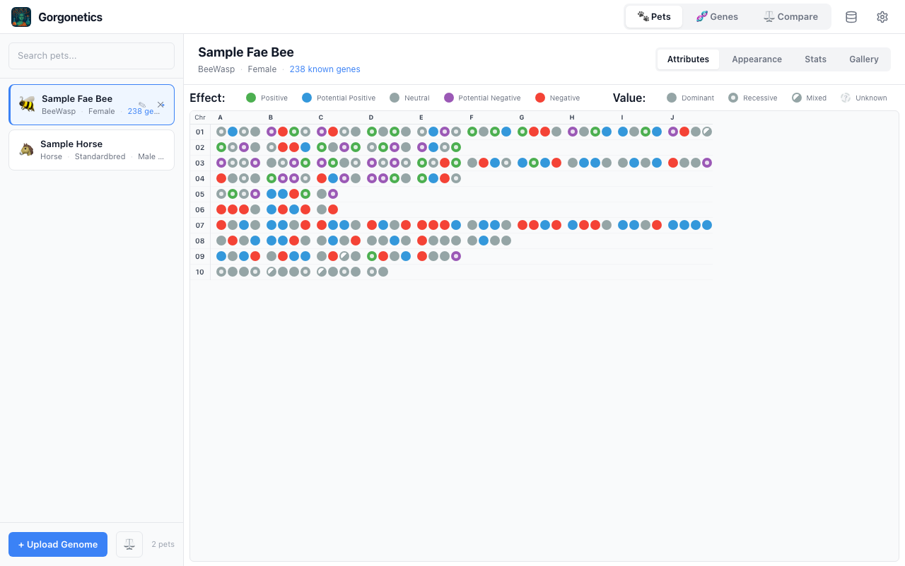This screenshot has height=566, width=905.
Task: Select Sample Horse from the pet list
Action: point(91,149)
